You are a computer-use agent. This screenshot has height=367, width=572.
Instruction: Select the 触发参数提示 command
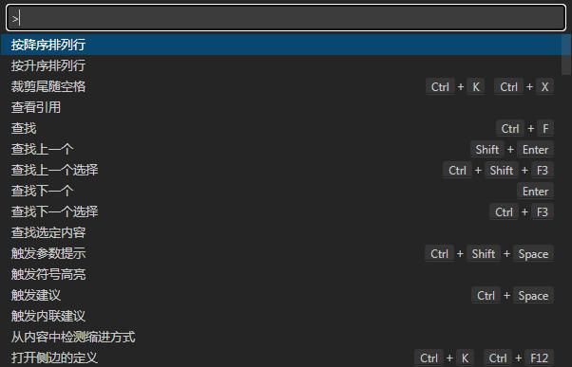pyautogui.click(x=281, y=253)
